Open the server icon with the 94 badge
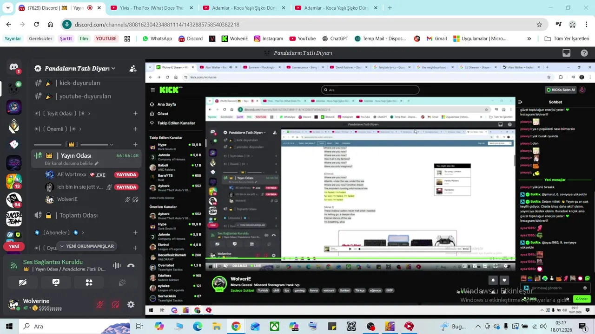The image size is (595, 334). tap(14, 199)
